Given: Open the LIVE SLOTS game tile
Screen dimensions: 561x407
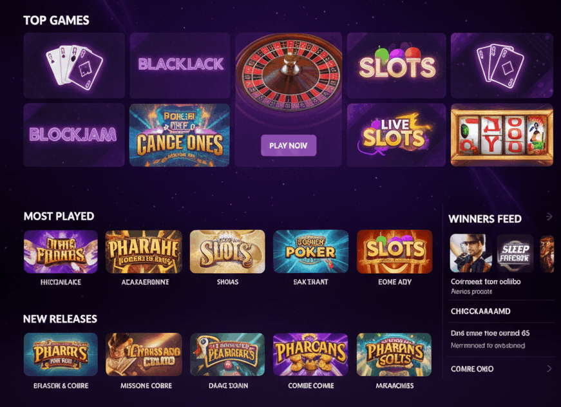Looking at the screenshot, I should click(396, 135).
